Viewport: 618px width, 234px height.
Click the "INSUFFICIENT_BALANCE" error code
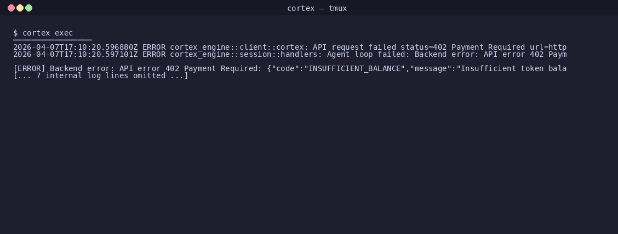click(354, 68)
